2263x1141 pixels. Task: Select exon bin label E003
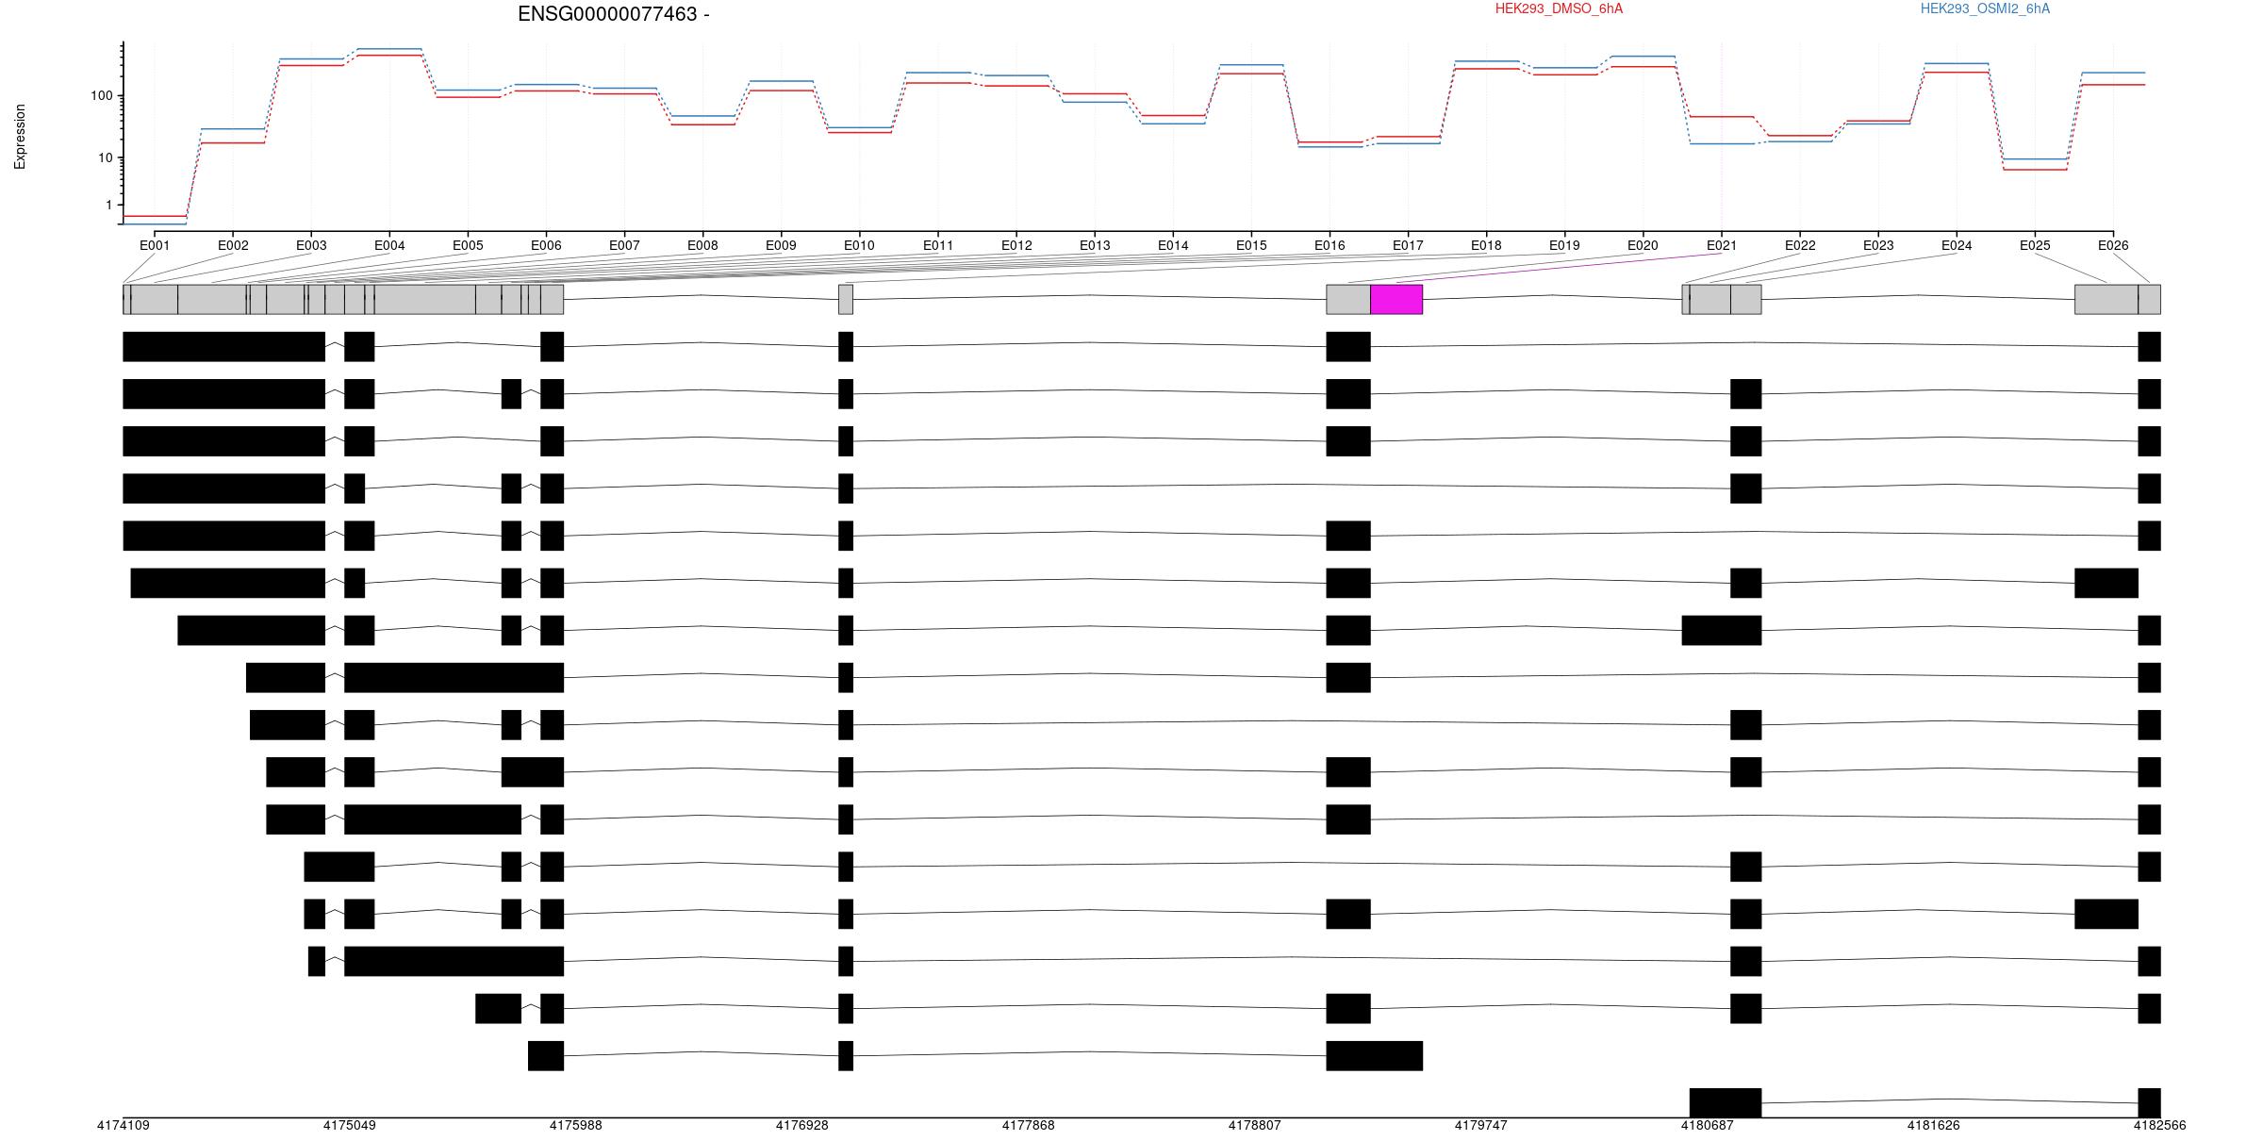[x=311, y=245]
